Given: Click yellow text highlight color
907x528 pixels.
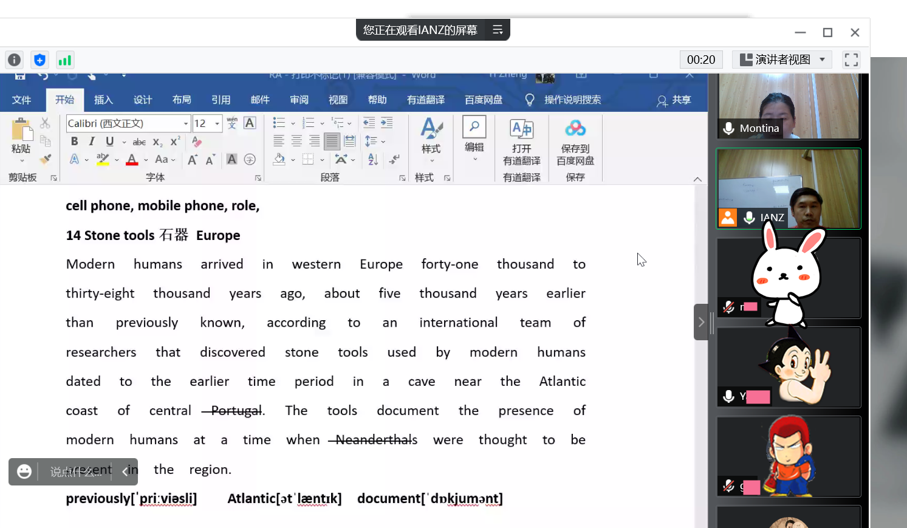Looking at the screenshot, I should [x=103, y=159].
